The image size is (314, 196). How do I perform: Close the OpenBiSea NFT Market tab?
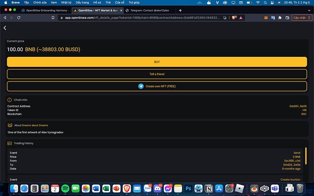pyautogui.click(x=121, y=10)
